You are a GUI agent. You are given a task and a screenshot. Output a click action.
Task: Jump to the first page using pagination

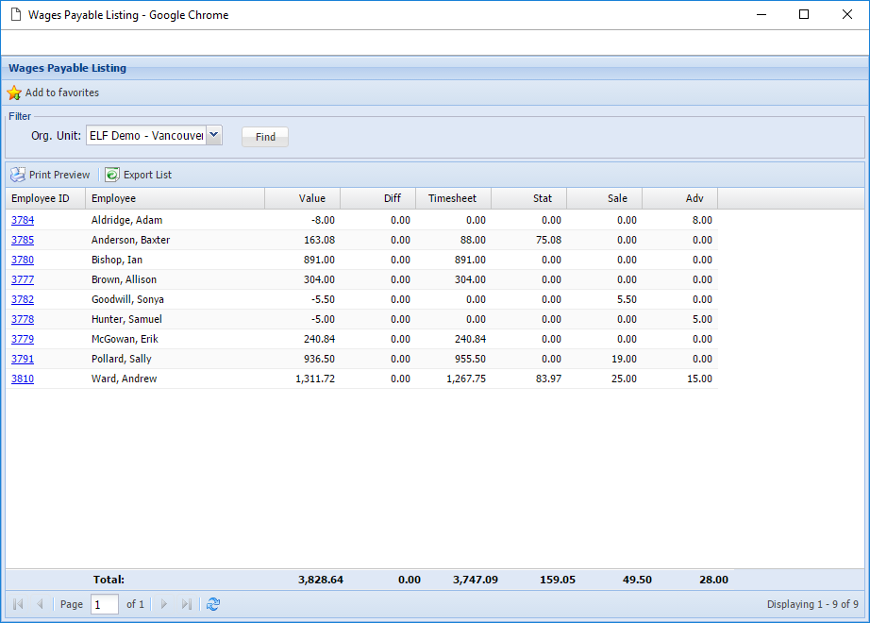coord(17,604)
